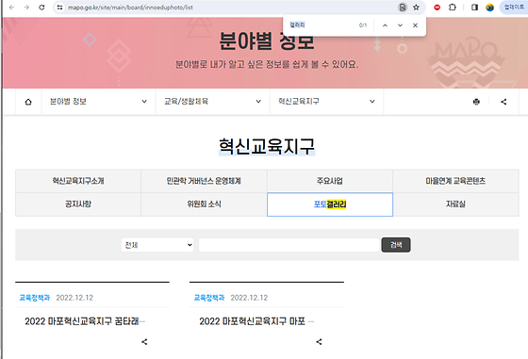Focus the find-in-page text field
The width and height of the screenshot is (528, 359).
[322, 24]
